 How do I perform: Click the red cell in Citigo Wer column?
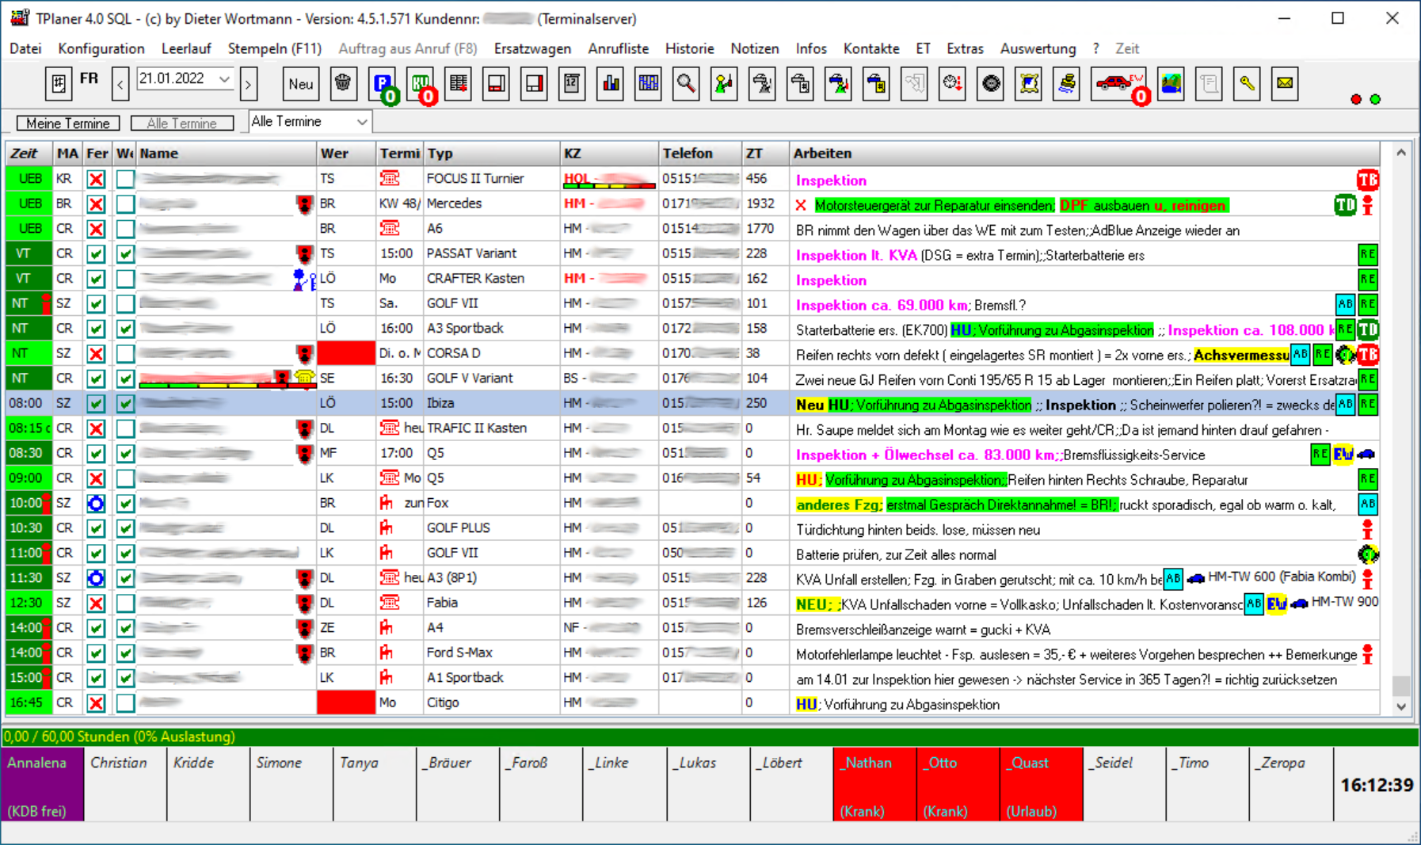[x=345, y=702]
